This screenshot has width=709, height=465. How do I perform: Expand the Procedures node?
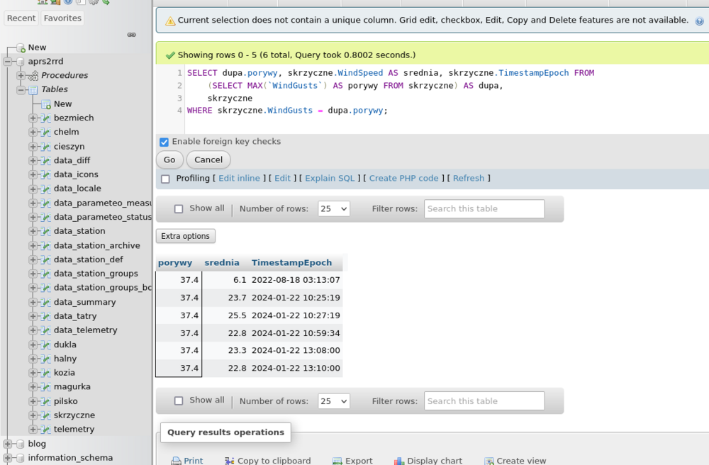[x=21, y=75]
